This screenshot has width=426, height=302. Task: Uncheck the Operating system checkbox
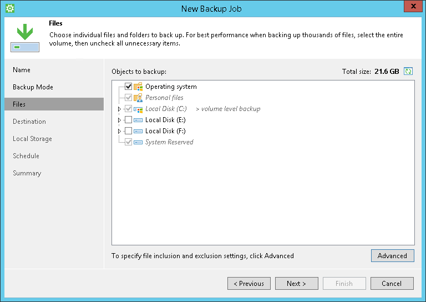tap(128, 87)
